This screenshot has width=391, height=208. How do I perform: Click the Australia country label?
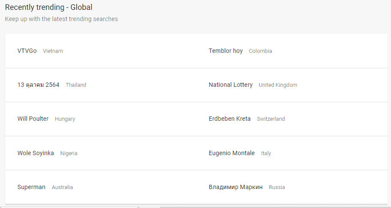tap(62, 187)
